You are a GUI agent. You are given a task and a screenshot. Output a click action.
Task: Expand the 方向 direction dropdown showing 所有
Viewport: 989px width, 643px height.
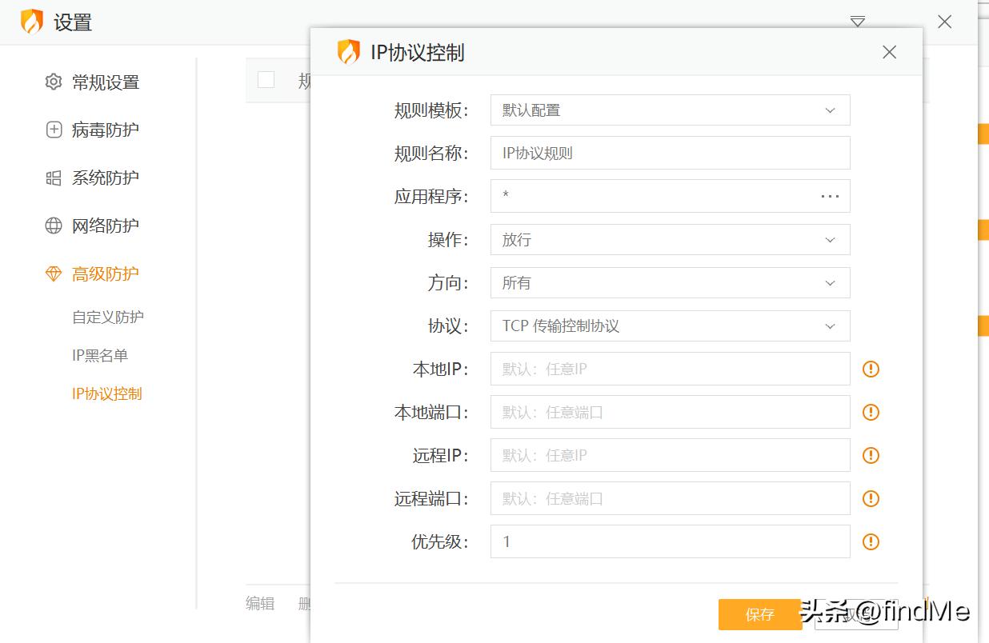pos(670,282)
